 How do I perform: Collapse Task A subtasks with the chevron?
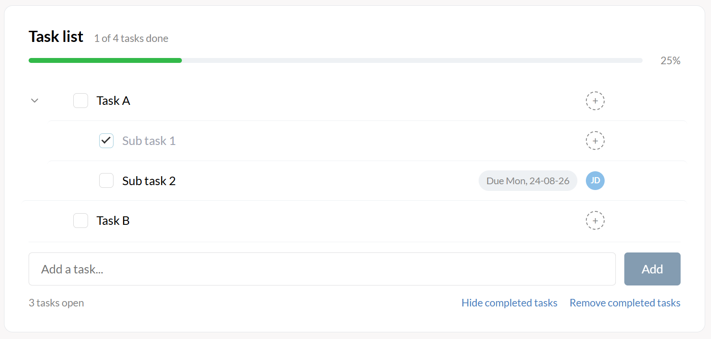pyautogui.click(x=34, y=101)
